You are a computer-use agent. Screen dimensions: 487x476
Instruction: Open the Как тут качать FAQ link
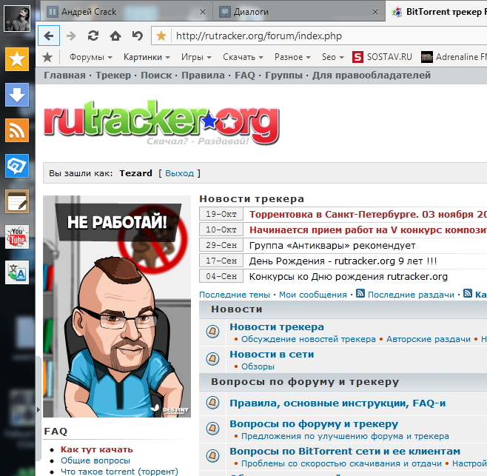(x=97, y=449)
